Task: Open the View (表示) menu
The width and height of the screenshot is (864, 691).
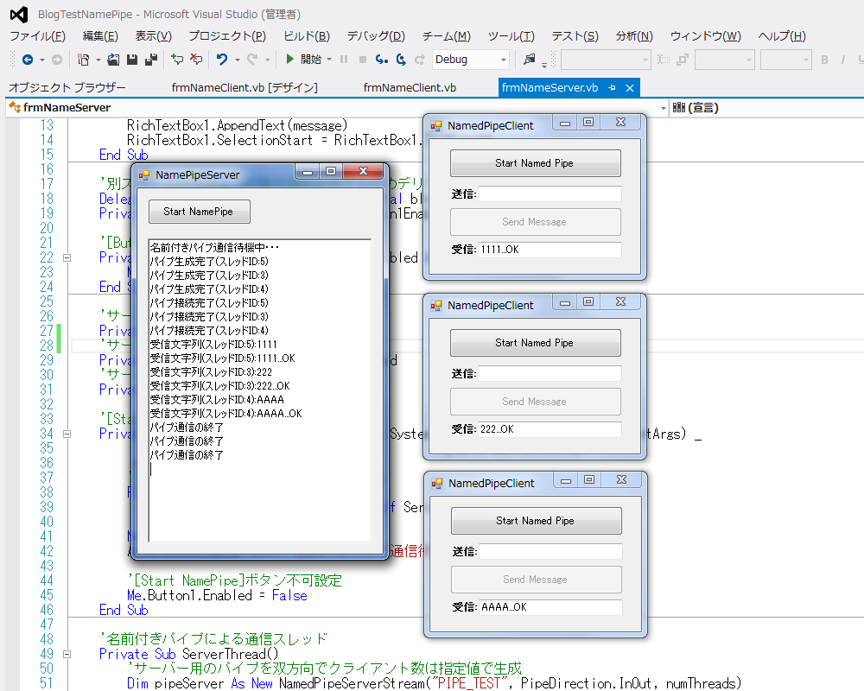Action: tap(154, 36)
